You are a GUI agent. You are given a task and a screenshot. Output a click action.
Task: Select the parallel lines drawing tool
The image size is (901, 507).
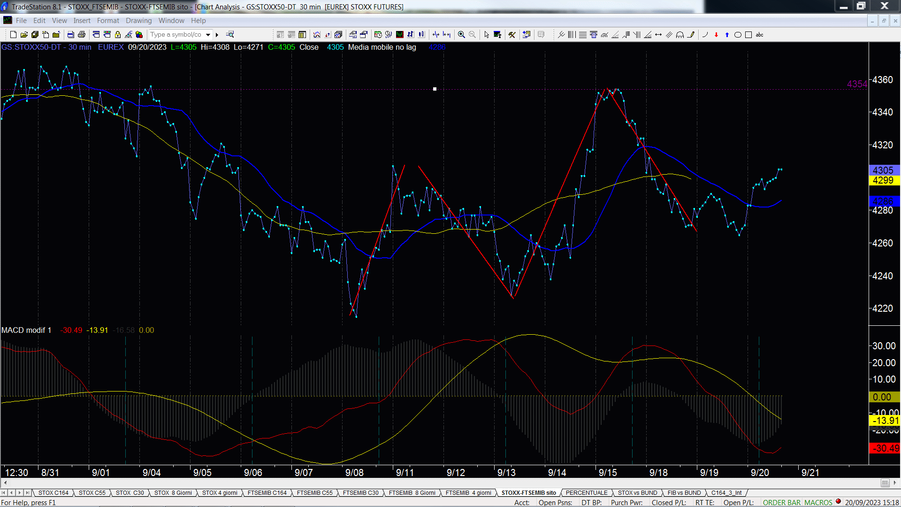[669, 35]
